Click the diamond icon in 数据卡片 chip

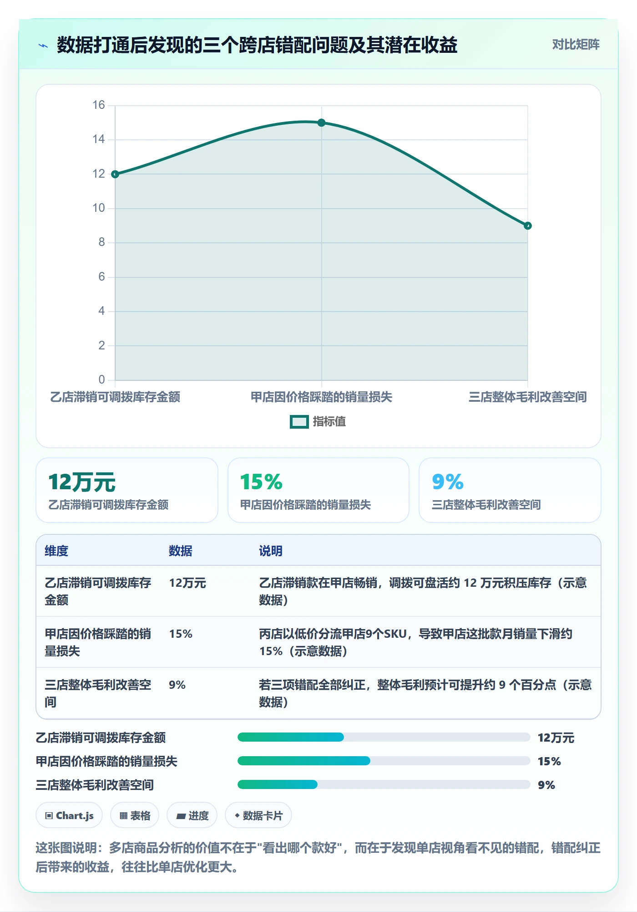pyautogui.click(x=237, y=815)
